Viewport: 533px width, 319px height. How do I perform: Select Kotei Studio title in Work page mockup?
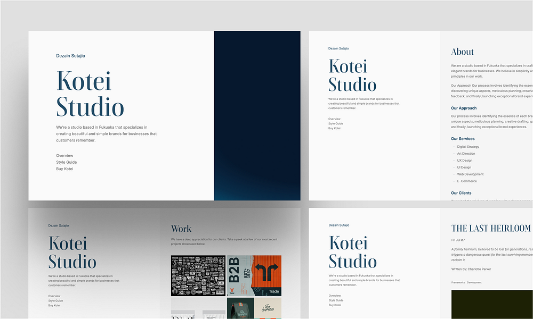coord(72,253)
